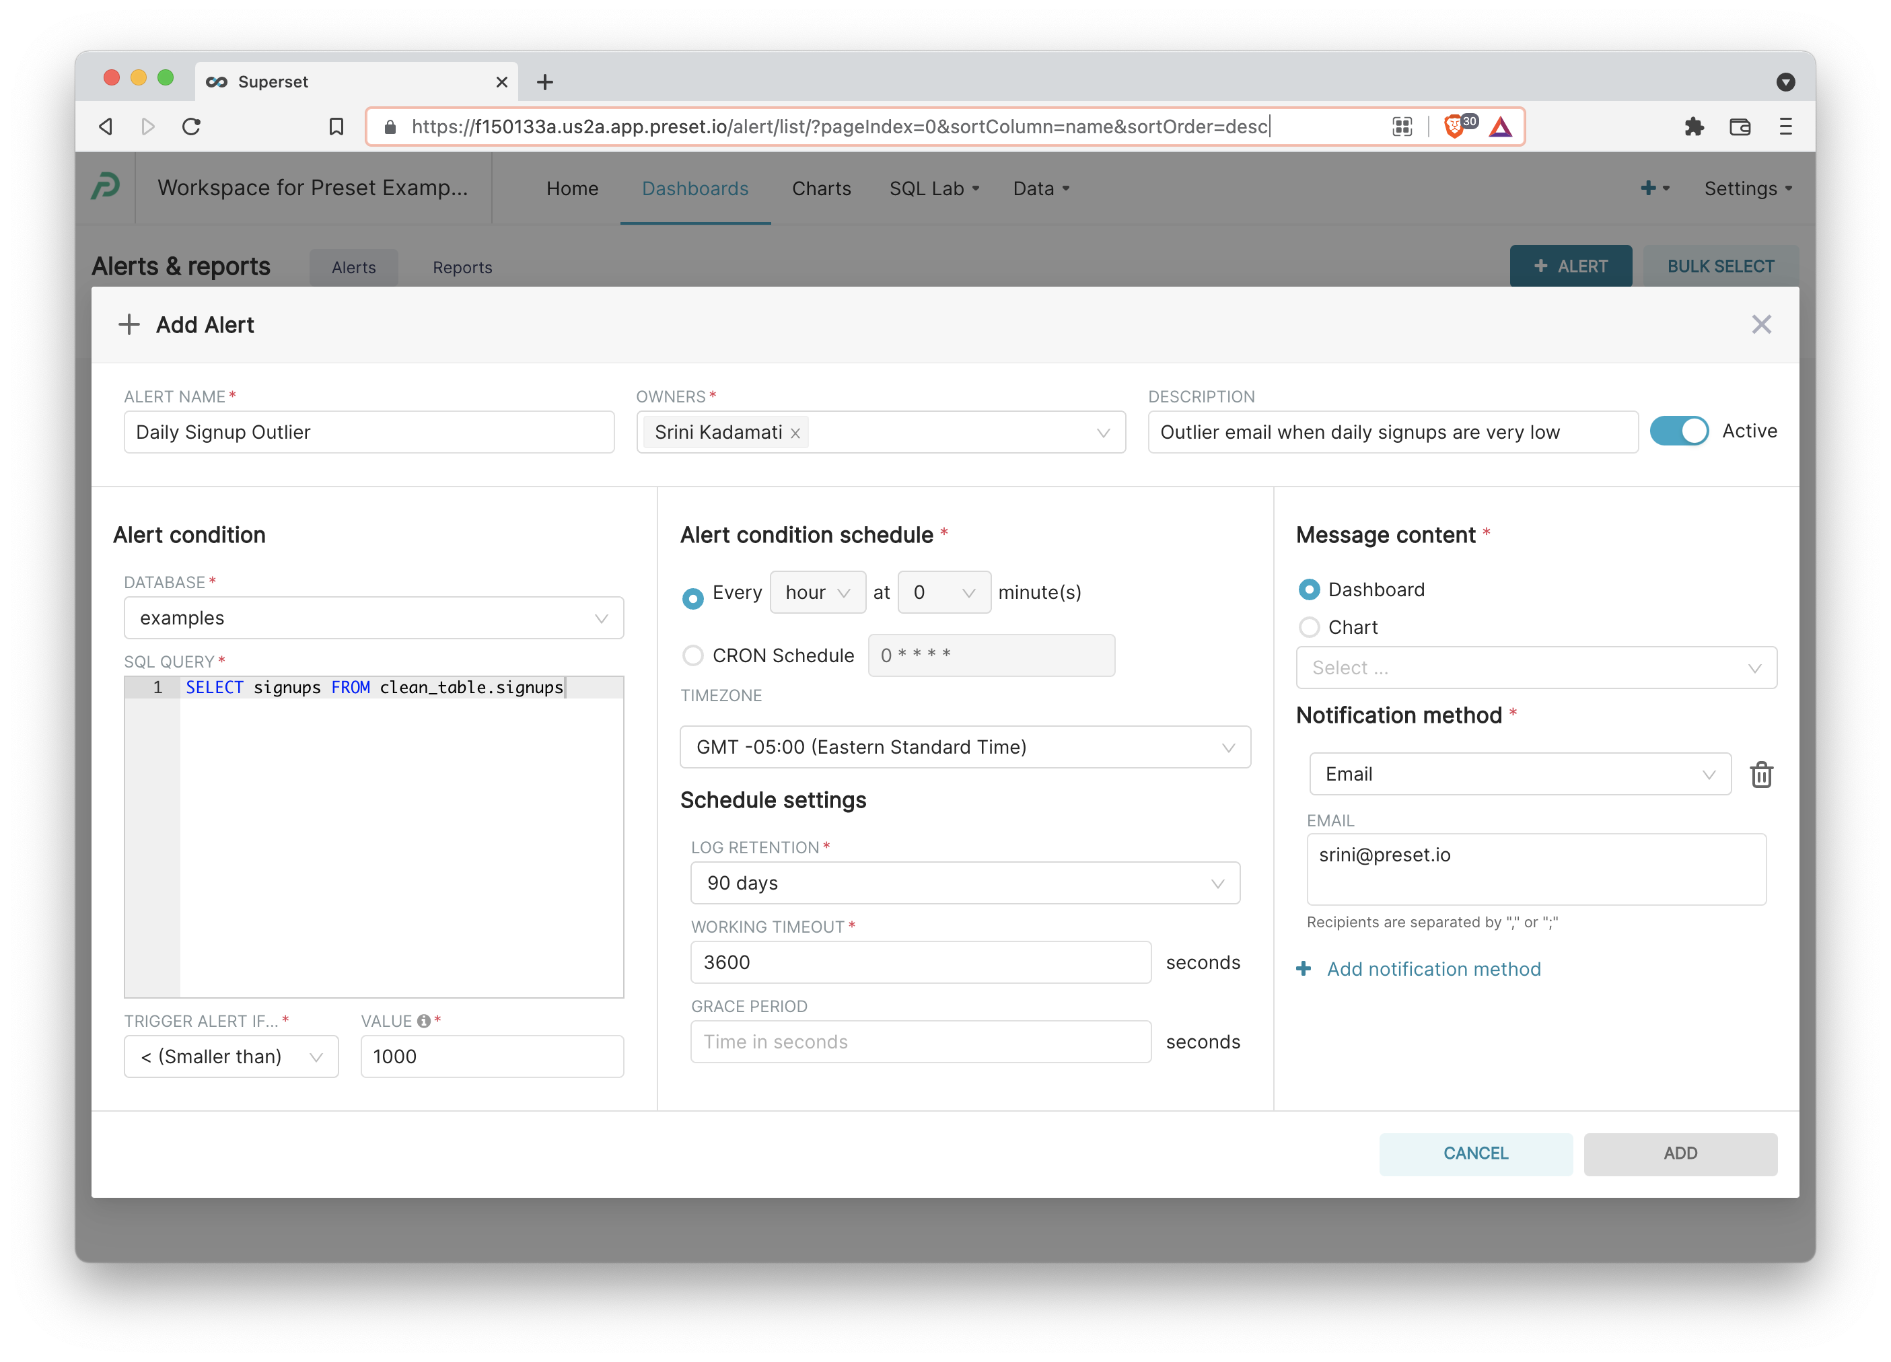1891x1362 pixels.
Task: Open the SQL Lab menu
Action: 933,188
